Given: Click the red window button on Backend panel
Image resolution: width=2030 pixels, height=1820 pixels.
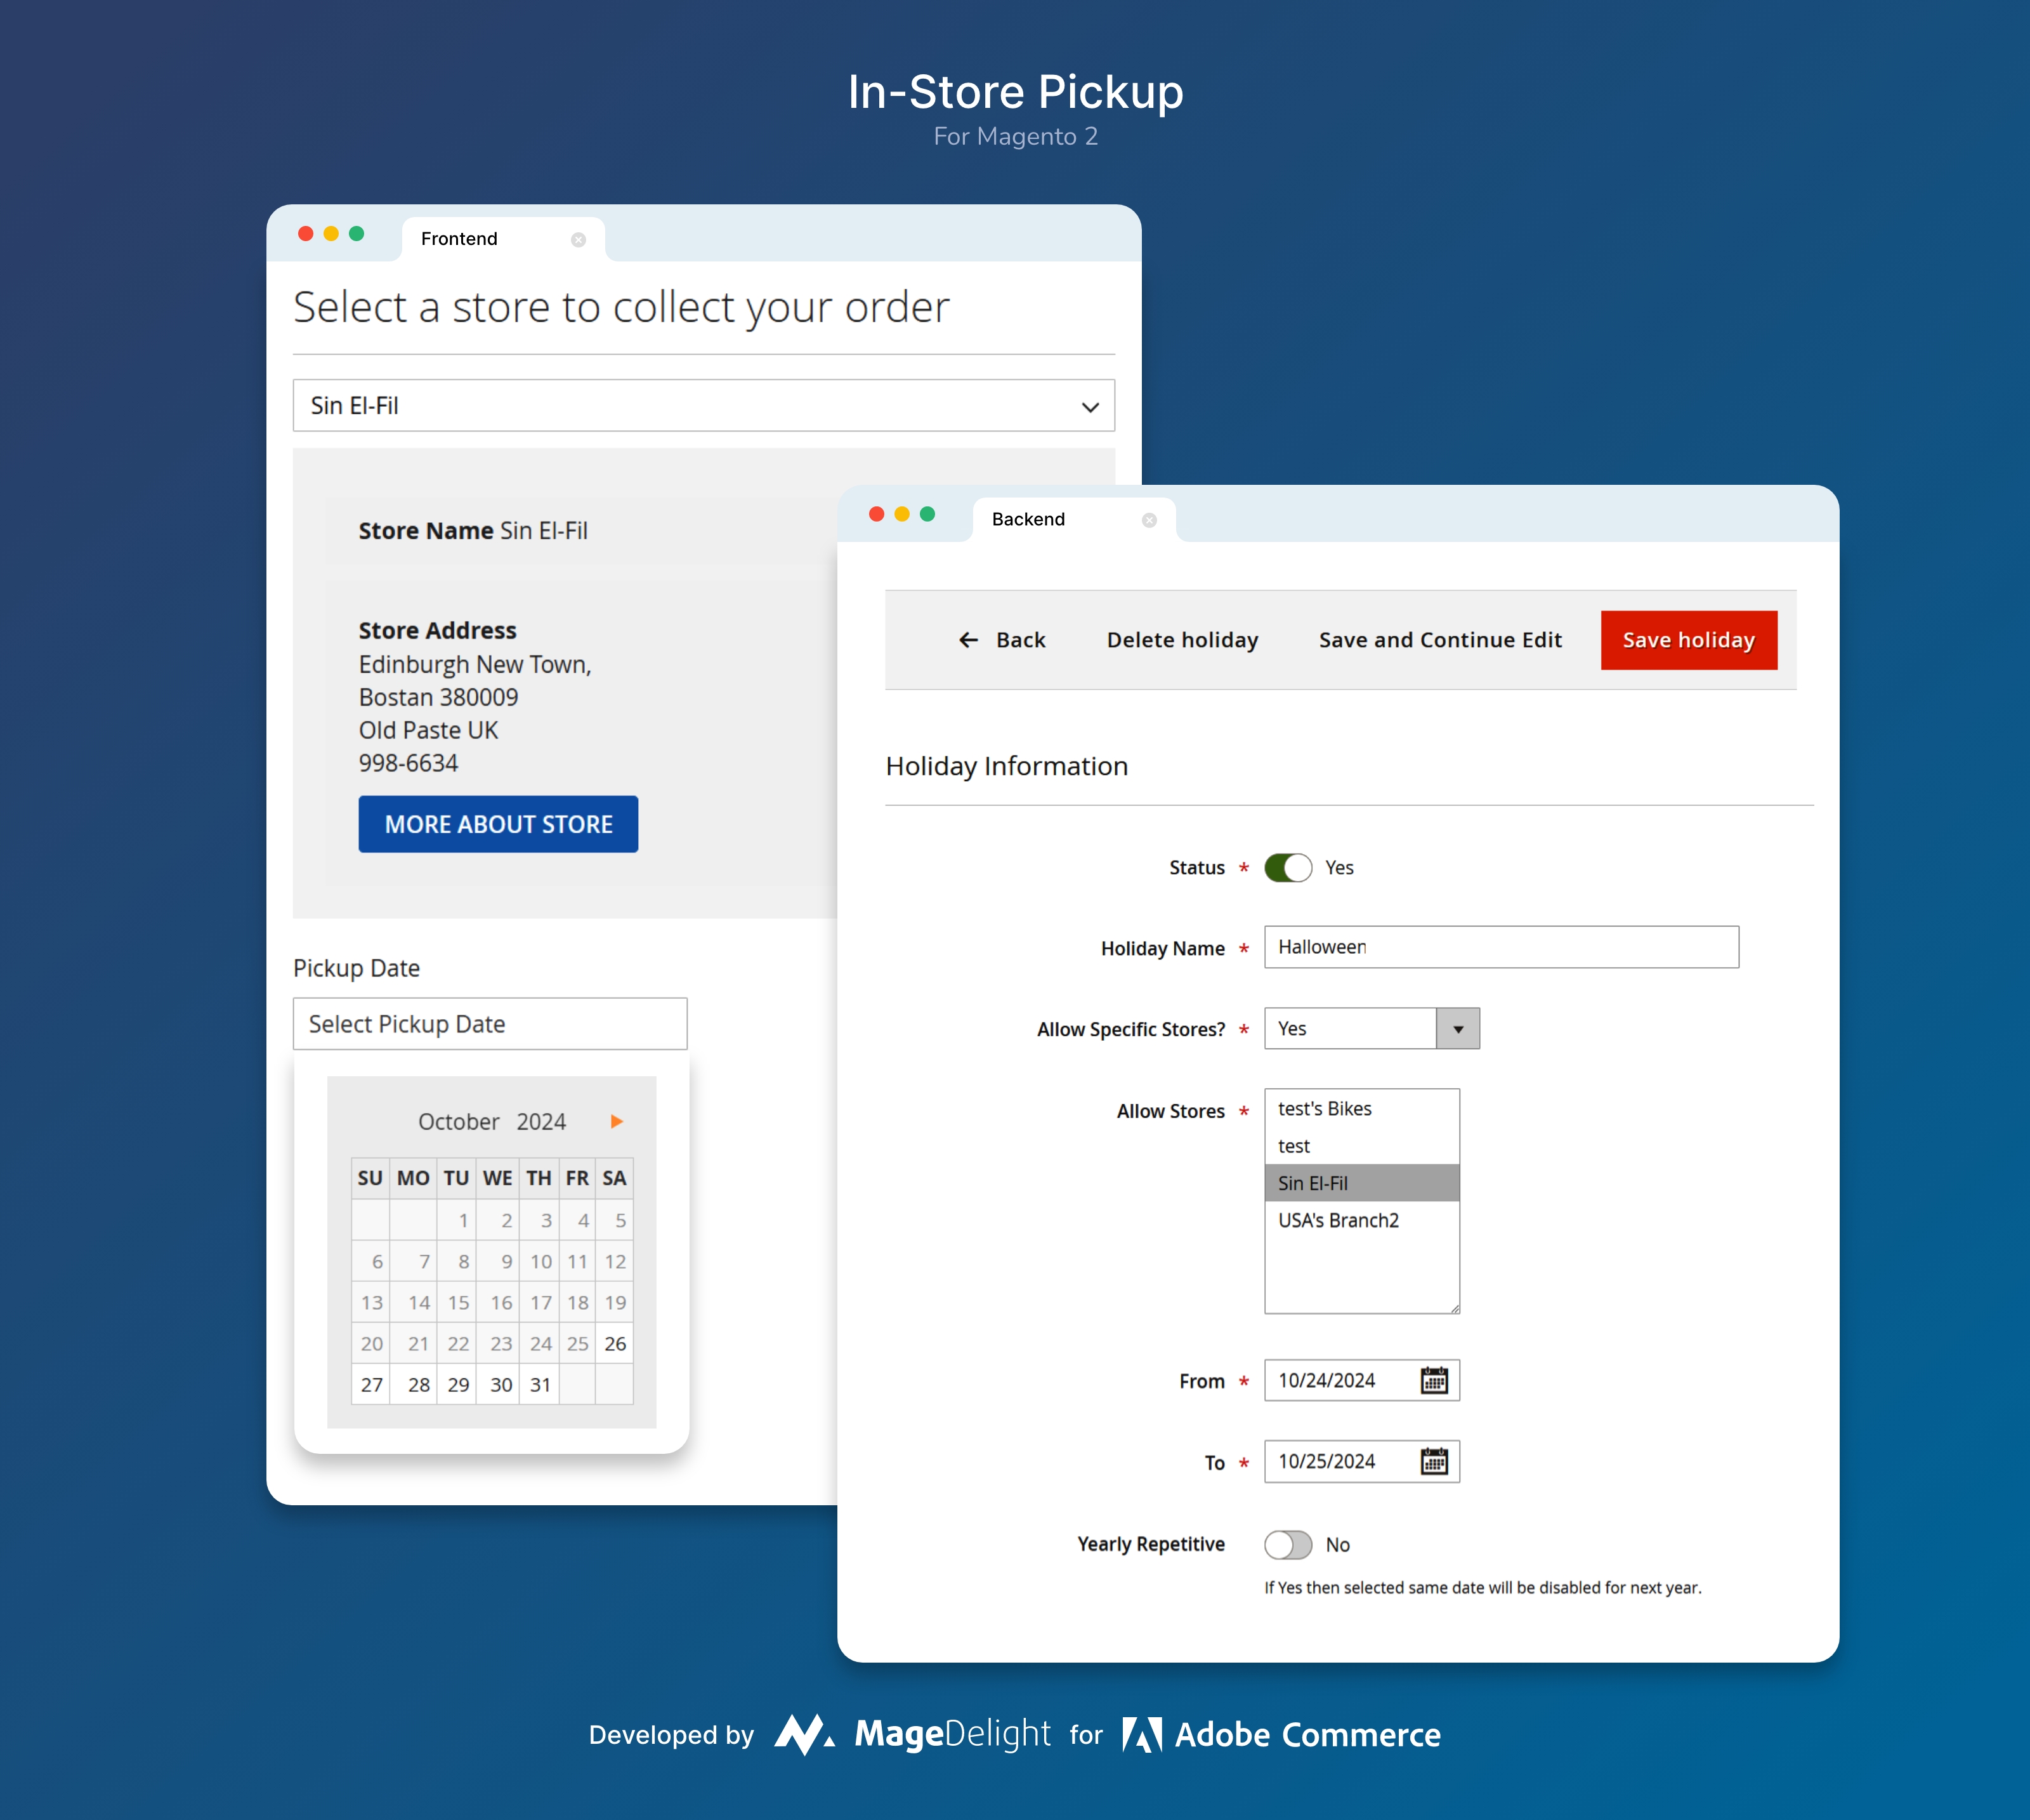Looking at the screenshot, I should tap(878, 518).
